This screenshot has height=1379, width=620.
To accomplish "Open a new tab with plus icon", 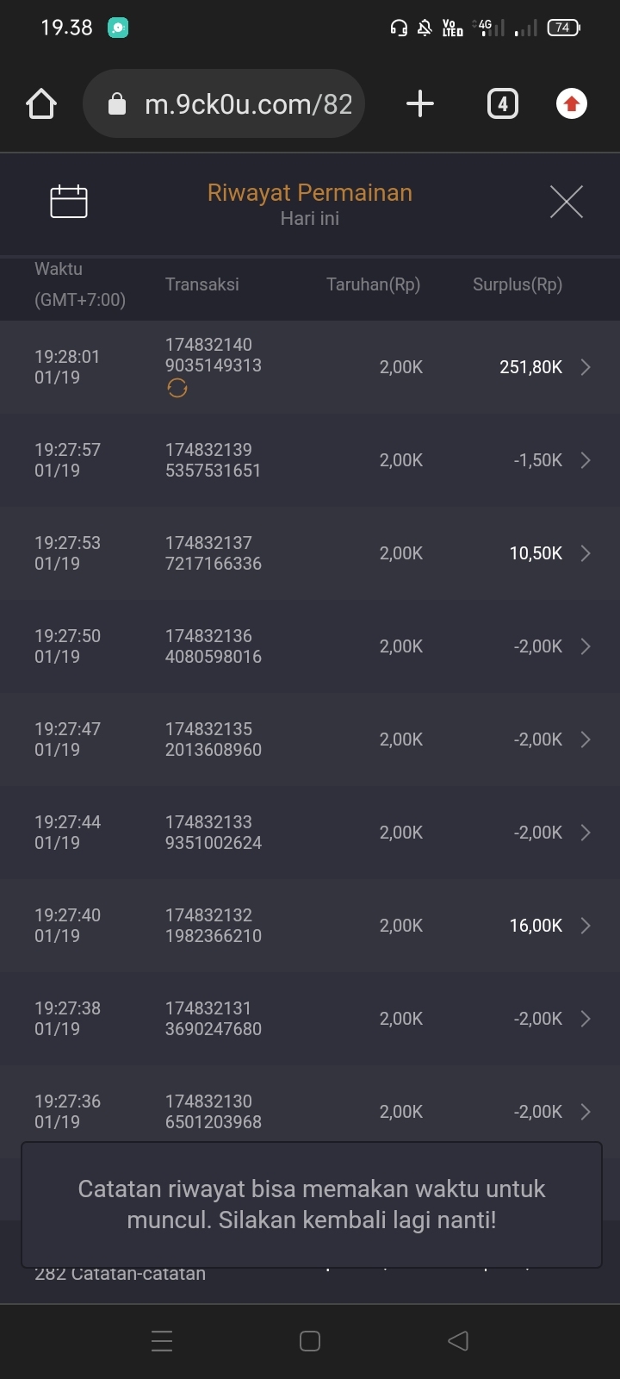I will click(419, 104).
